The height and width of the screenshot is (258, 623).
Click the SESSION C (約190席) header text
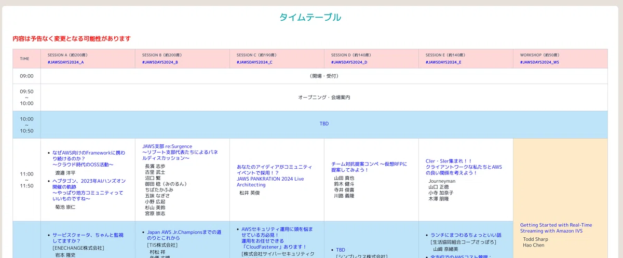[x=258, y=55]
